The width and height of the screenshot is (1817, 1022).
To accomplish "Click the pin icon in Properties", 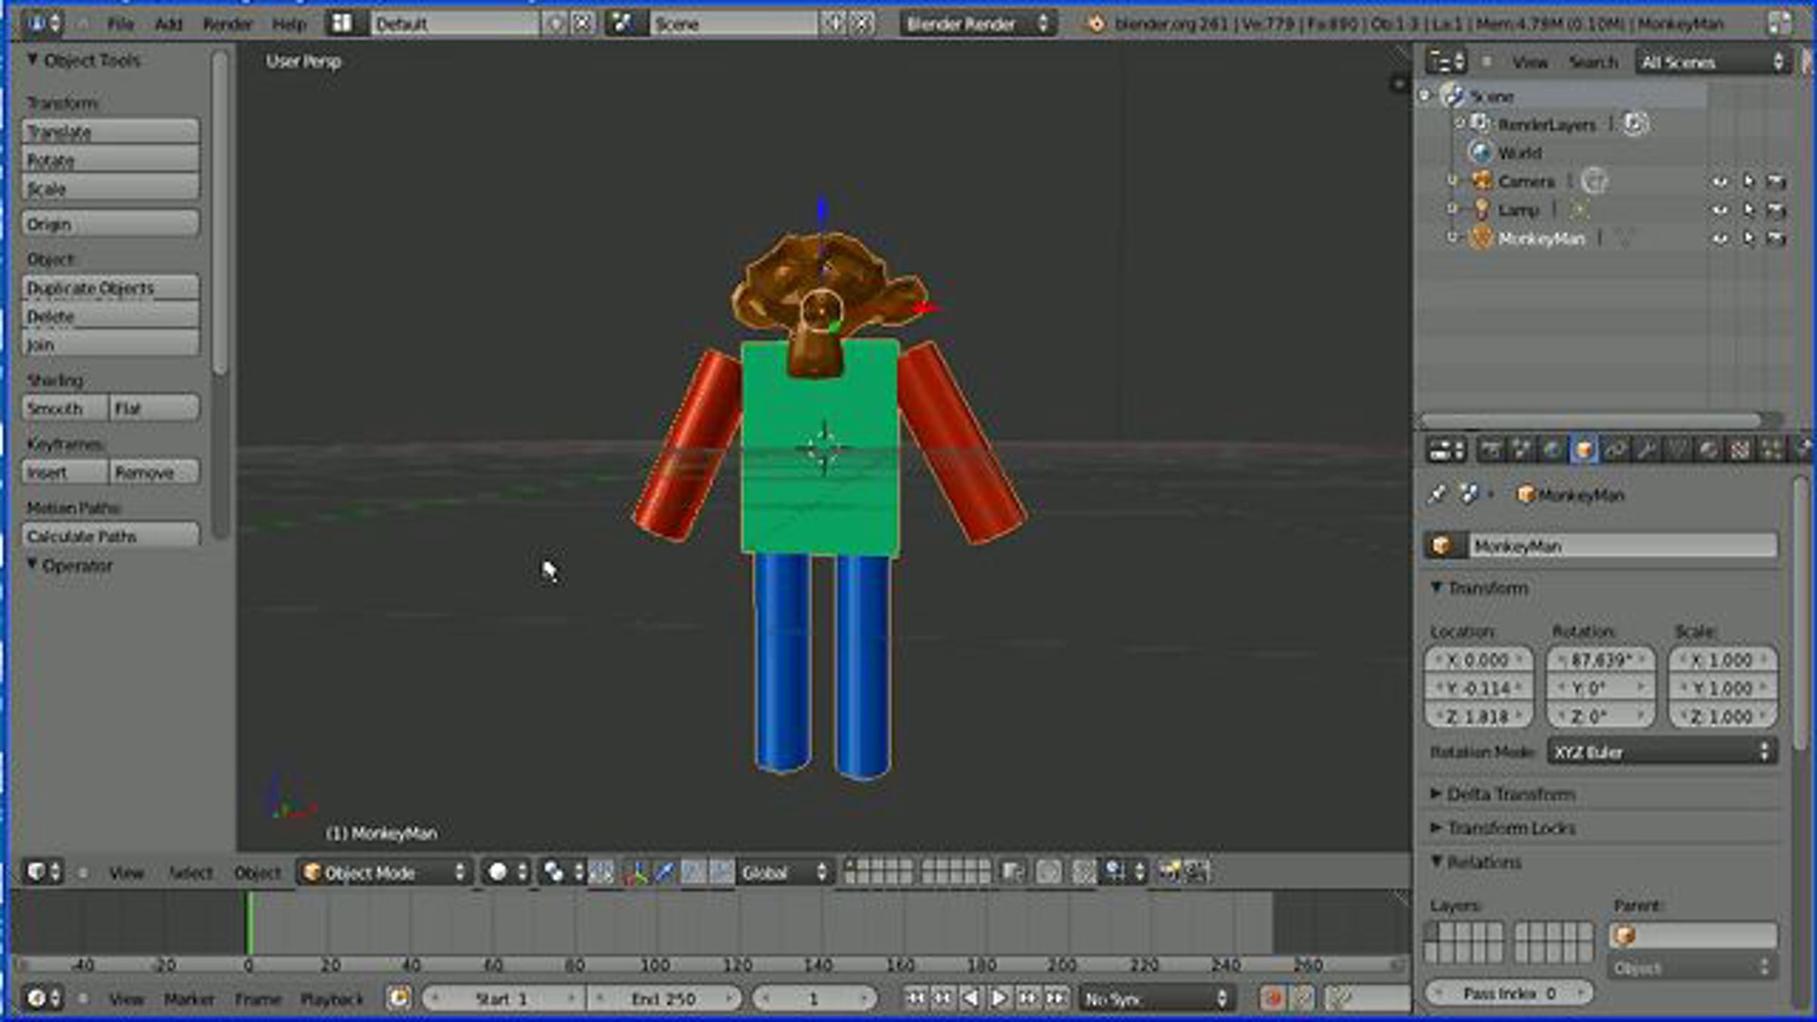I will (1436, 494).
